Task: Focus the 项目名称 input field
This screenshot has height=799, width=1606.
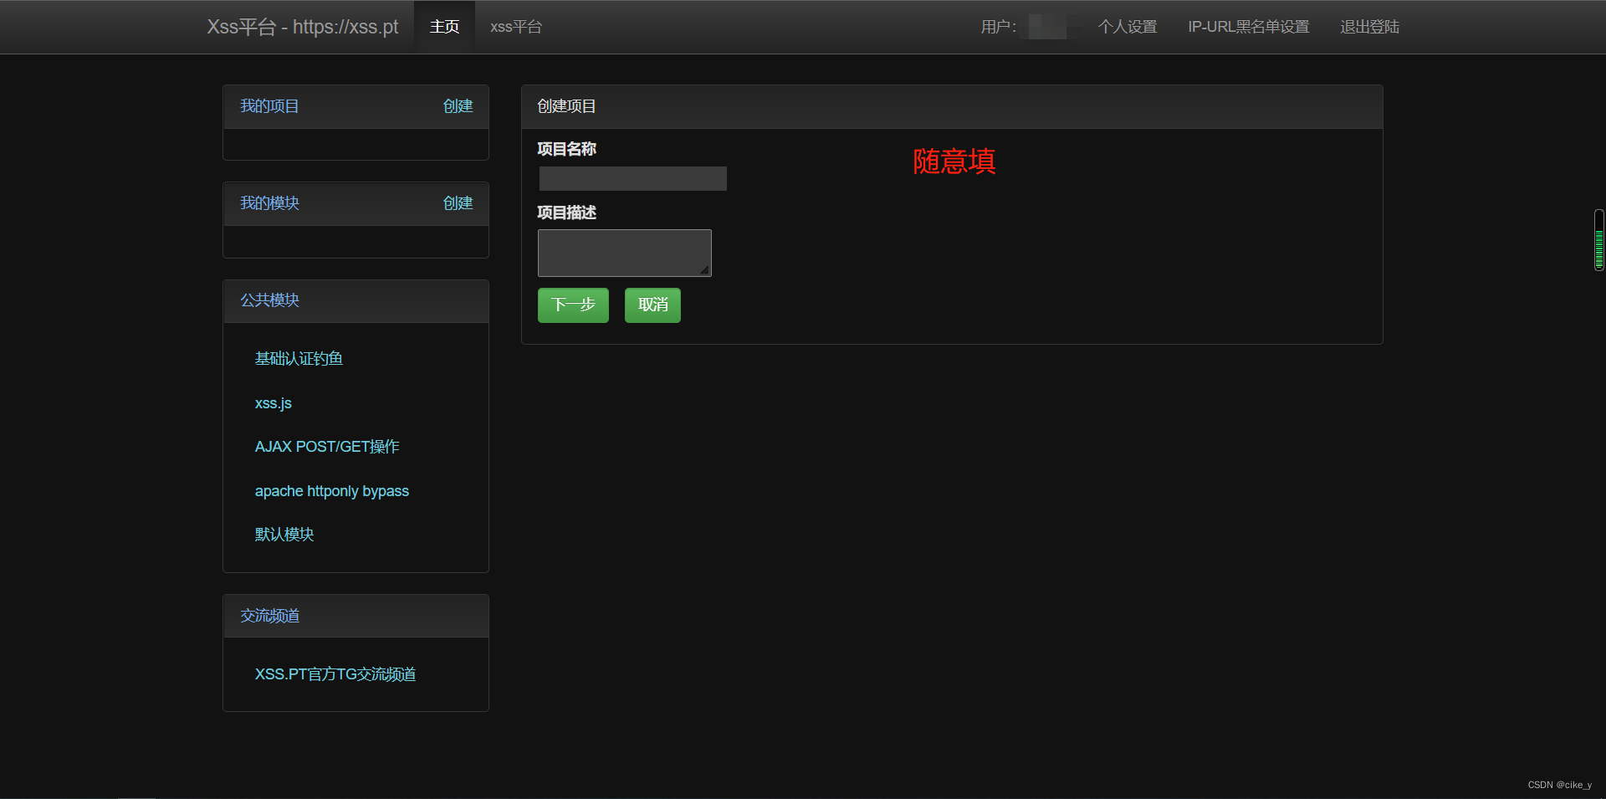Action: point(632,178)
